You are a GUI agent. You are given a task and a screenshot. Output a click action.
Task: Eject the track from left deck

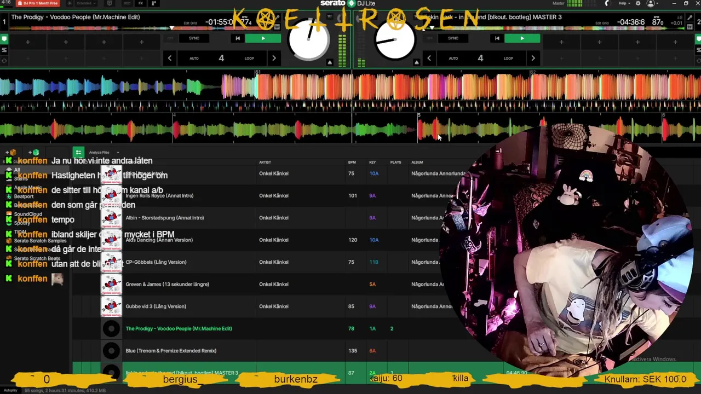[330, 62]
